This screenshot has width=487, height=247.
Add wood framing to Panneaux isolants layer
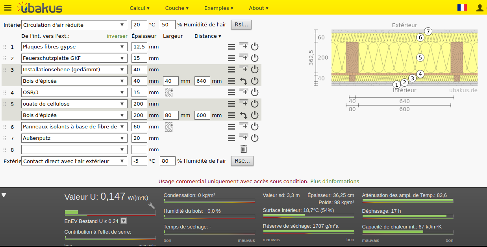169,126
